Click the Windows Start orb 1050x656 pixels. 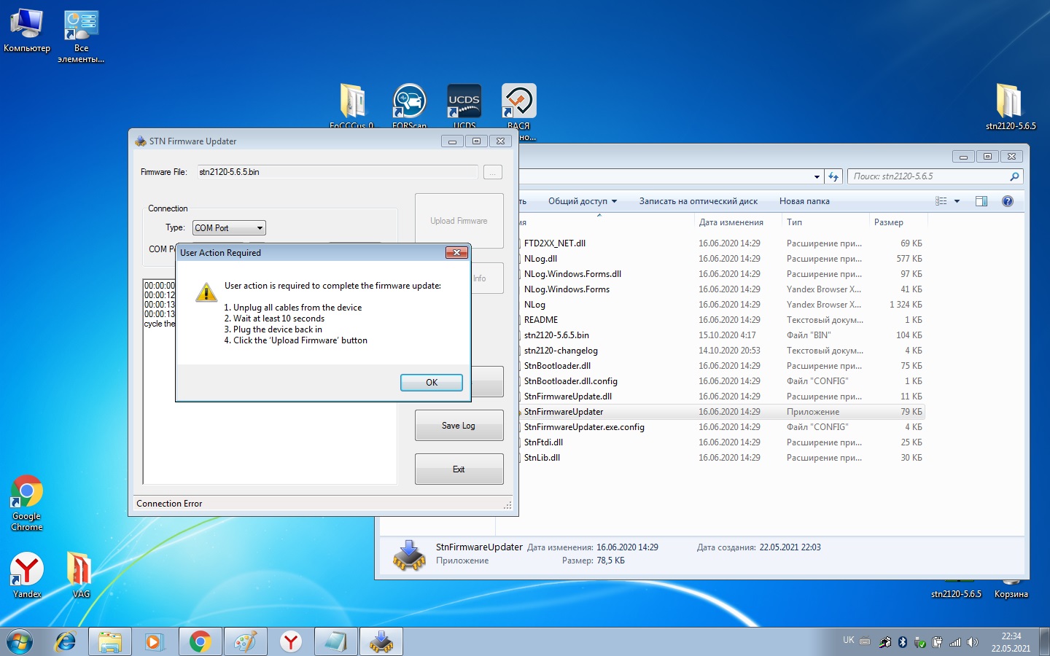[20, 641]
